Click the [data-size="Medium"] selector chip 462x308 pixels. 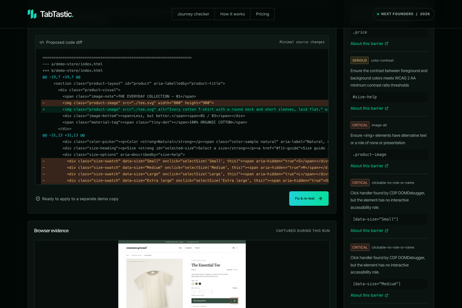coord(389,284)
